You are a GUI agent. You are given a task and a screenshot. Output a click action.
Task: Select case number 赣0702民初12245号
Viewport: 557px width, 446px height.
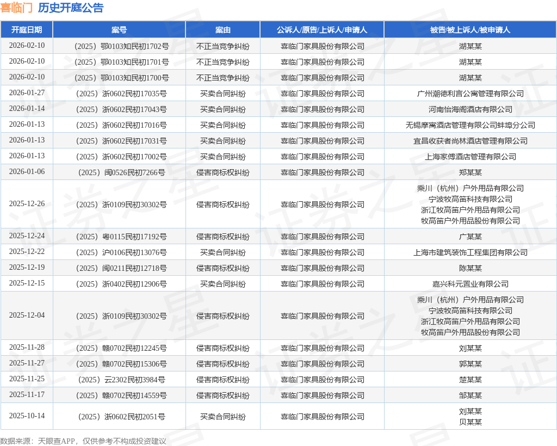pyautogui.click(x=121, y=348)
